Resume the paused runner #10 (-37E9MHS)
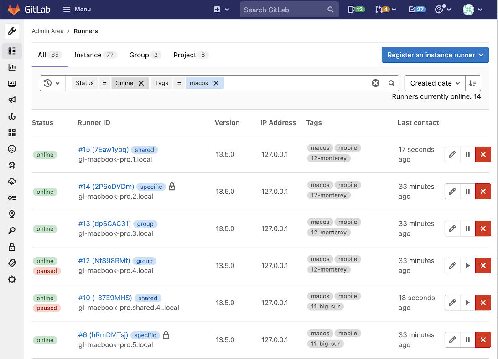Screen dimensions: 498x359 467,303
